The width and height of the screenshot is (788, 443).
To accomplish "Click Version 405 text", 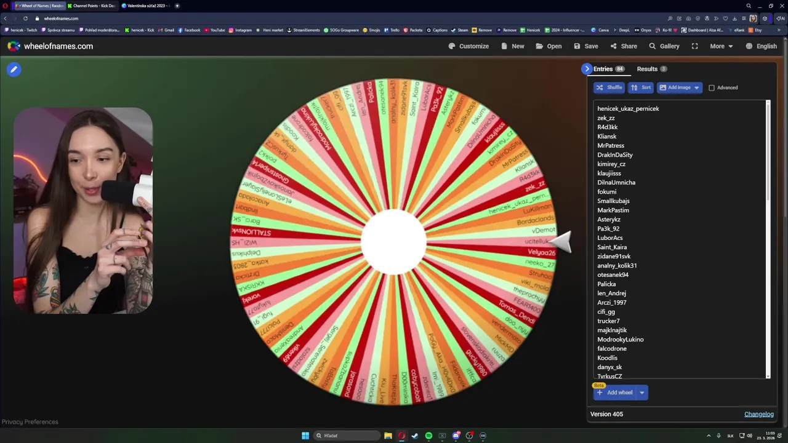I will 606,414.
